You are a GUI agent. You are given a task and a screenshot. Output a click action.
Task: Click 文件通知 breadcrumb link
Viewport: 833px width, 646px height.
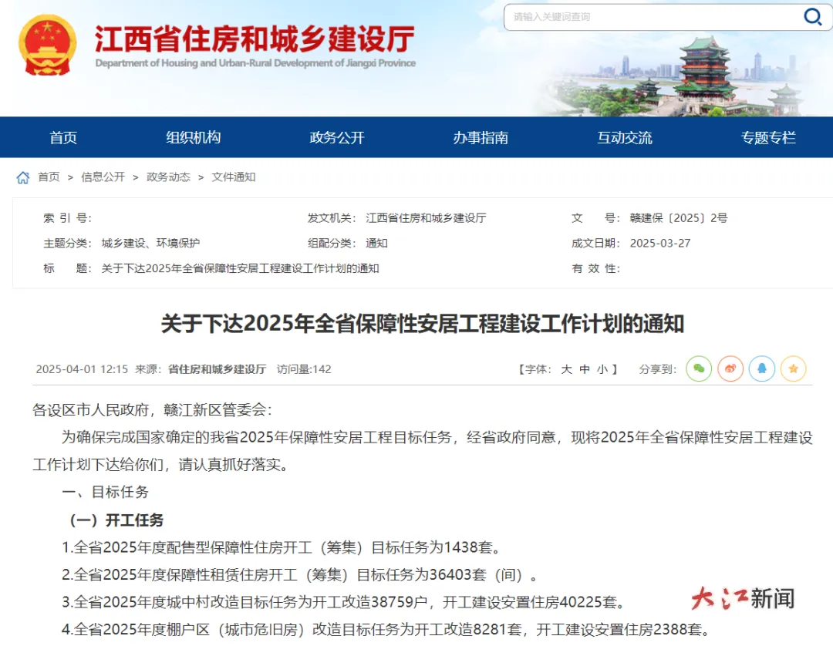click(234, 177)
